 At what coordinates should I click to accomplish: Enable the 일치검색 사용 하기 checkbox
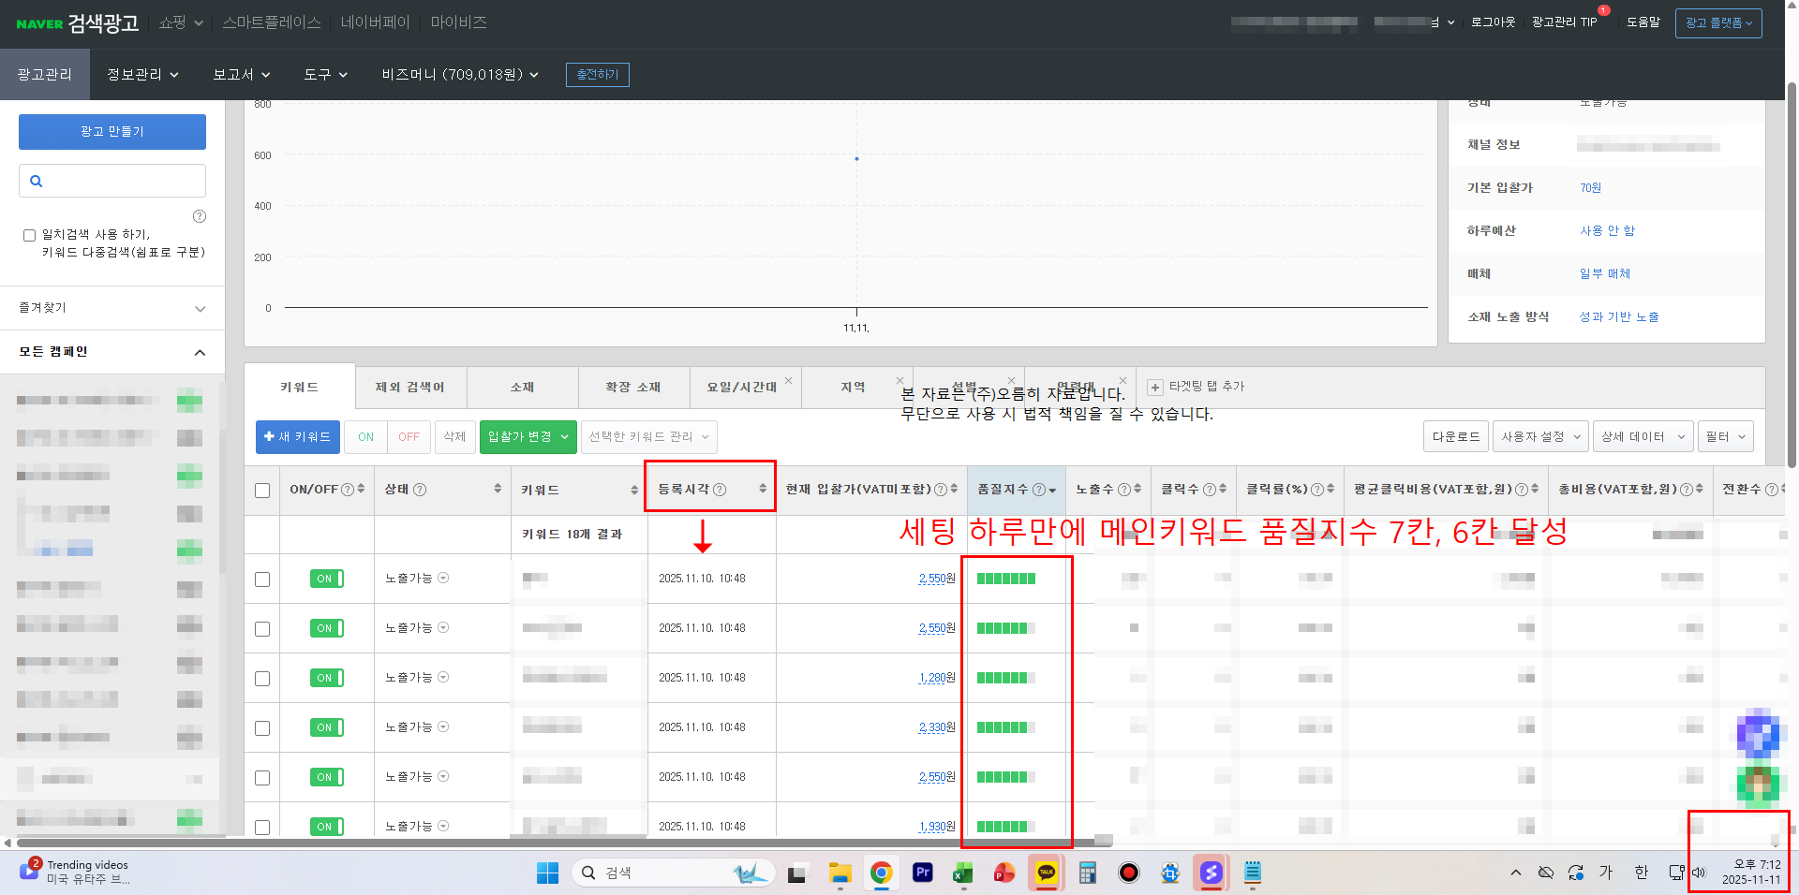coord(29,236)
